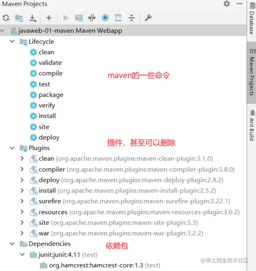Image resolution: width=256 pixels, height=271 pixels.
Task: Expand the deploy plugin chevron
Action: click(x=22, y=180)
